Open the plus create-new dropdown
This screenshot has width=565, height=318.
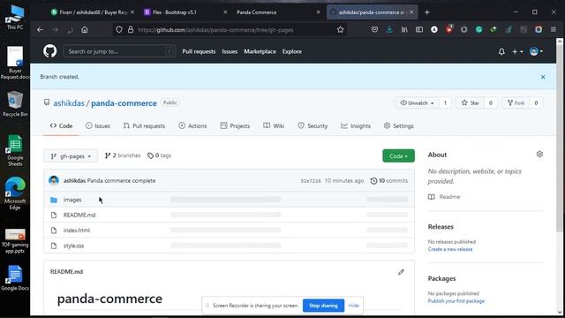point(517,51)
